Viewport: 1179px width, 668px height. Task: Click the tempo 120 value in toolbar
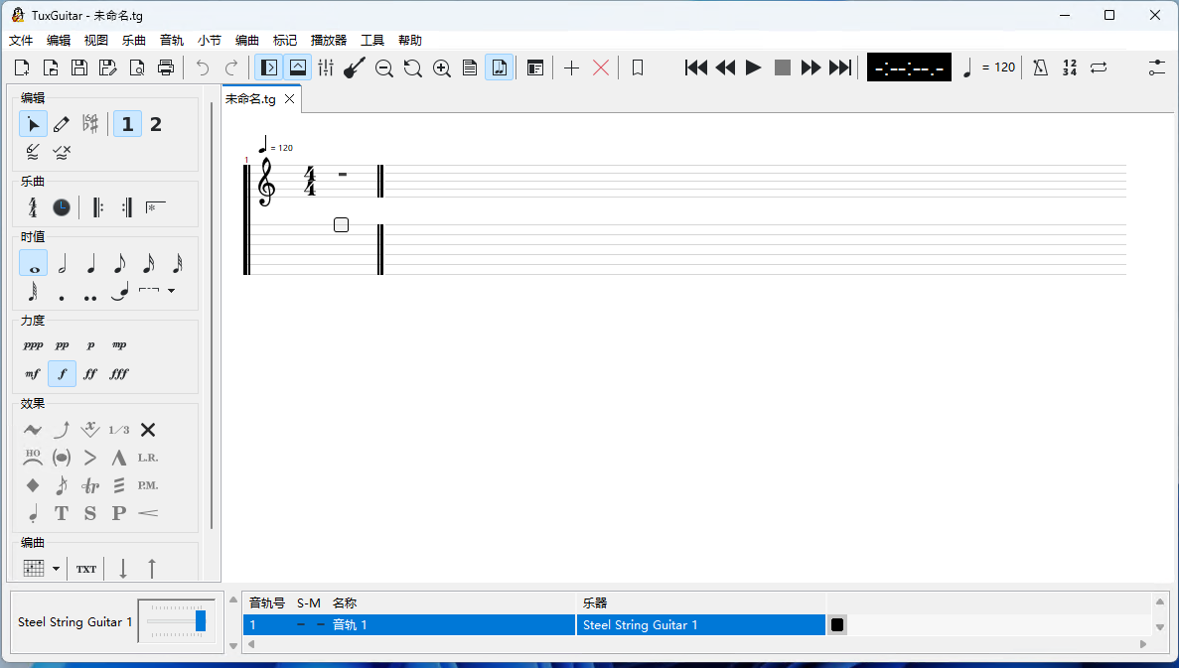(1004, 67)
